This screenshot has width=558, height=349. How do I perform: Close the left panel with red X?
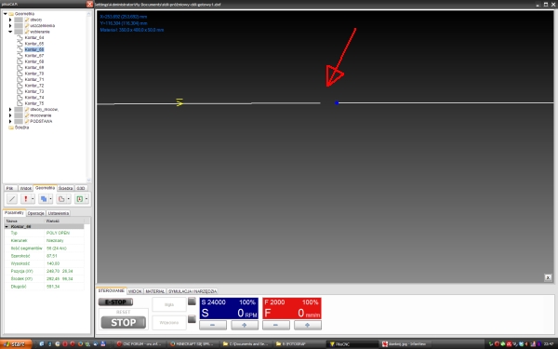(x=89, y=4)
